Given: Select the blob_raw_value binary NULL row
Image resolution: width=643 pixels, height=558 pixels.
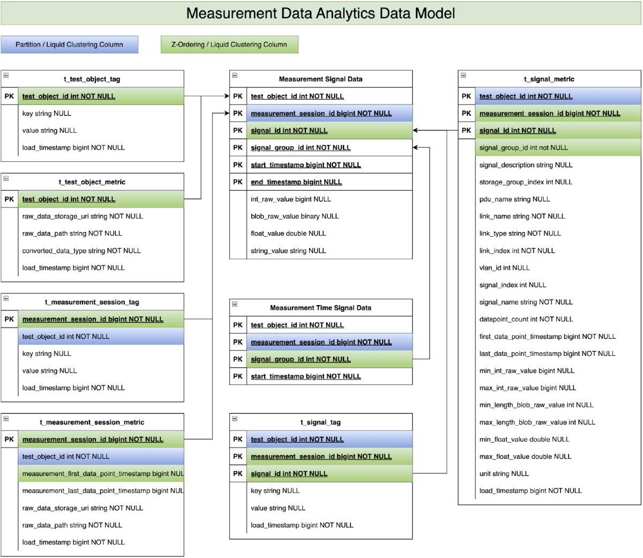Looking at the screenshot, I should pyautogui.click(x=295, y=217).
